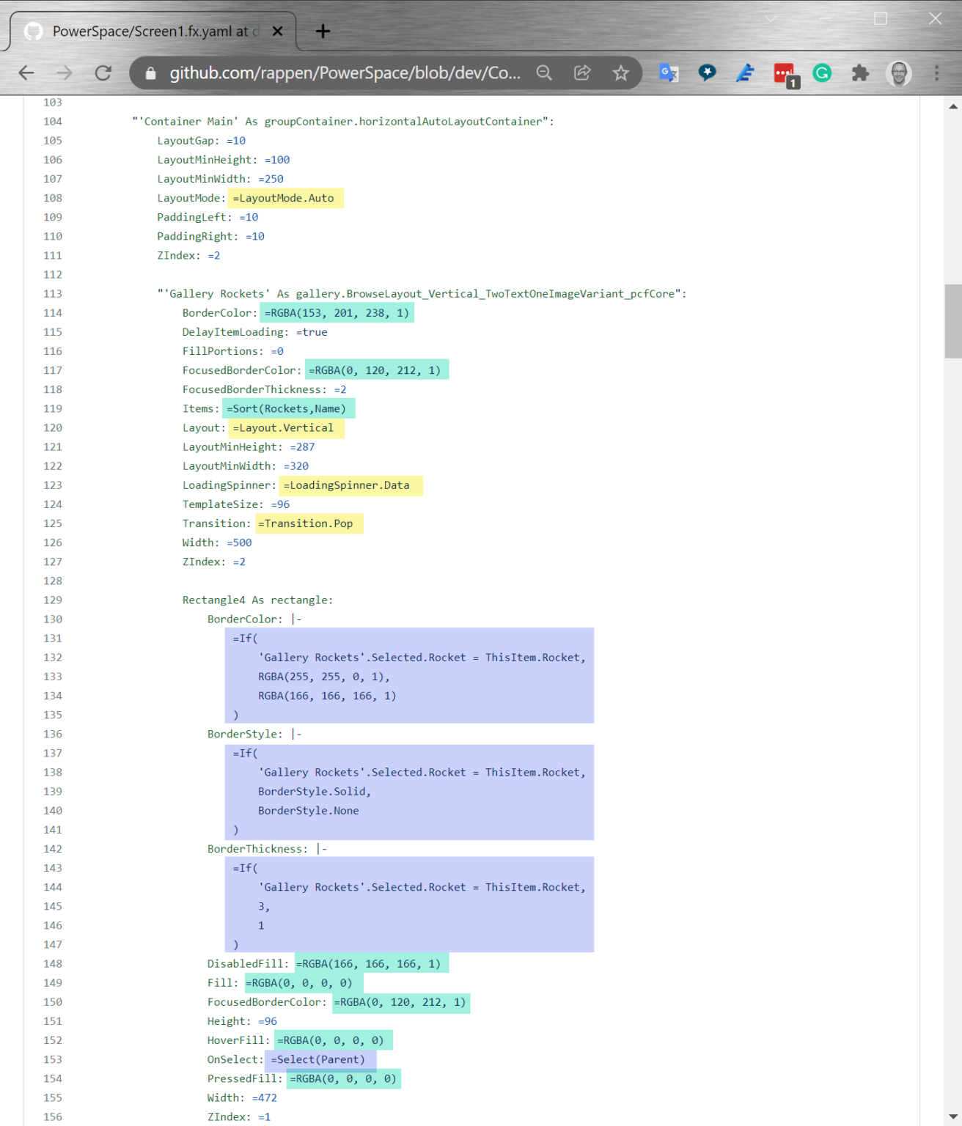The width and height of the screenshot is (962, 1126).
Task: View site information via the lock icon
Action: pyautogui.click(x=150, y=73)
